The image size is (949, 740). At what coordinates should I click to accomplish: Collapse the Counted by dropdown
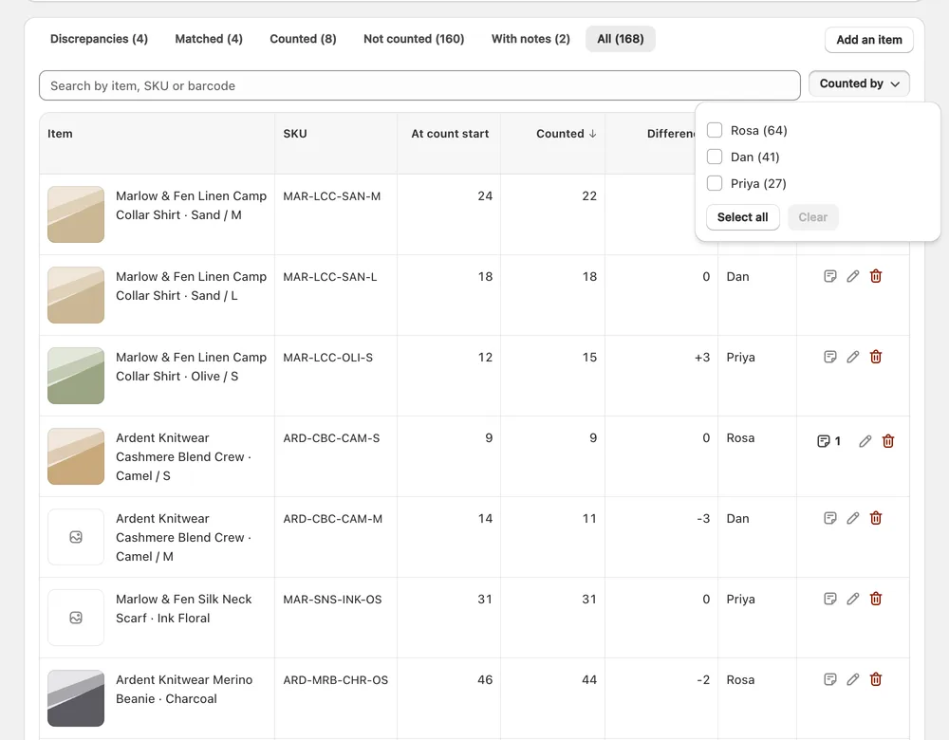pos(859,83)
